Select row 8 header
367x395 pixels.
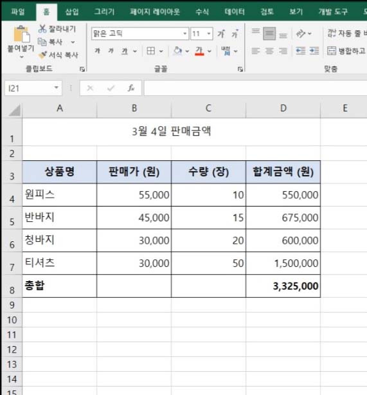point(12,287)
